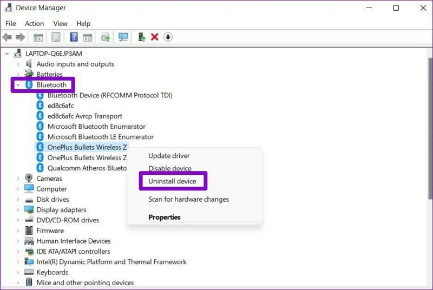
Task: Click the Human Interface Devices icon
Action: point(29,241)
